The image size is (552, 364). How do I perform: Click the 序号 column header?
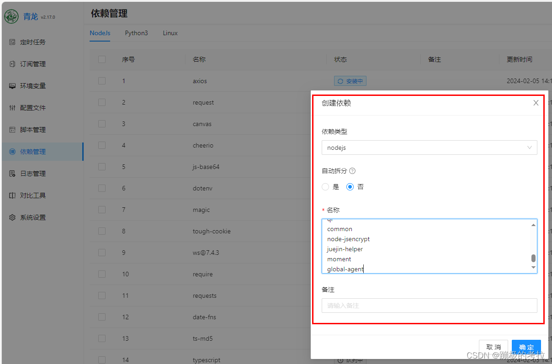pos(128,59)
